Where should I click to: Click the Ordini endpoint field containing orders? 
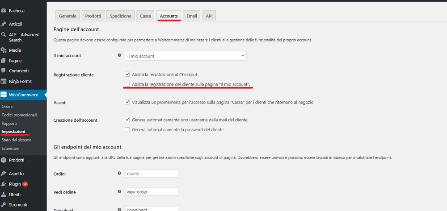click(152, 174)
